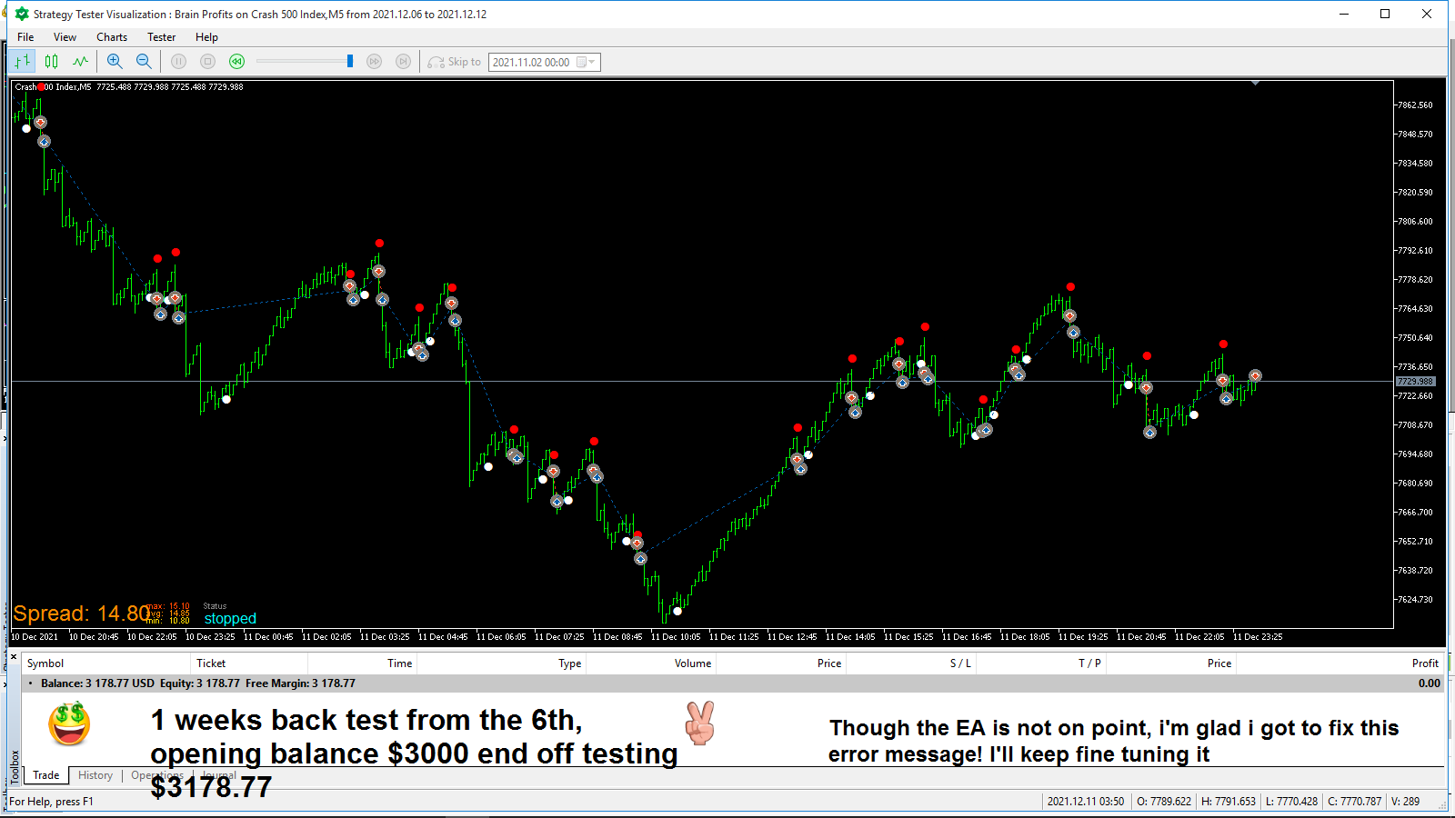Maximize the Strategy Tester window
Screen dimensions: 1455x818
click(1385, 14)
